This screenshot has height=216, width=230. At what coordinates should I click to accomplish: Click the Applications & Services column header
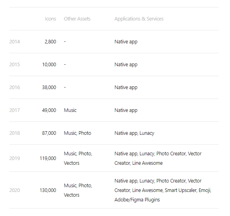139,19
